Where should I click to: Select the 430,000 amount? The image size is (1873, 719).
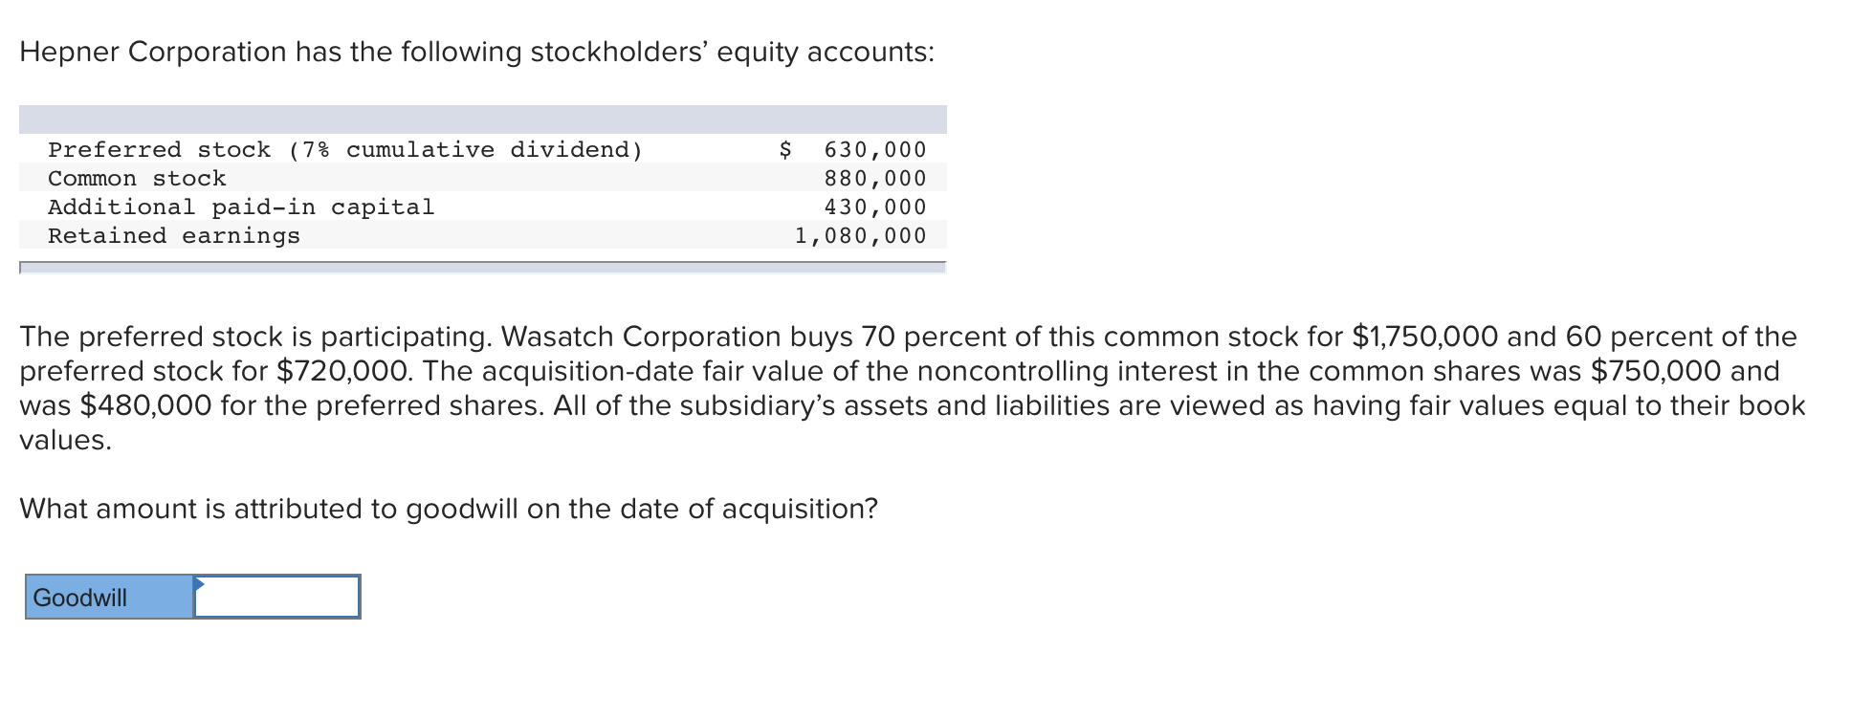pyautogui.click(x=873, y=207)
